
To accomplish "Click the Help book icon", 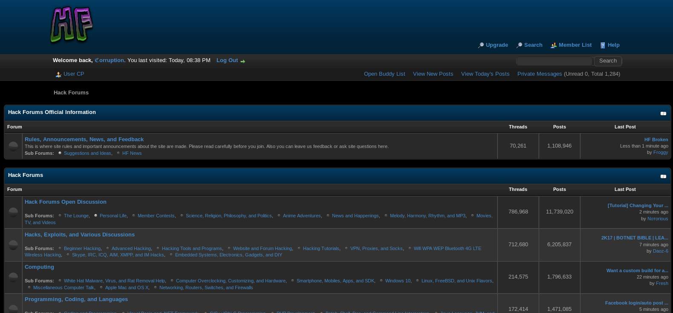I will click(x=603, y=45).
